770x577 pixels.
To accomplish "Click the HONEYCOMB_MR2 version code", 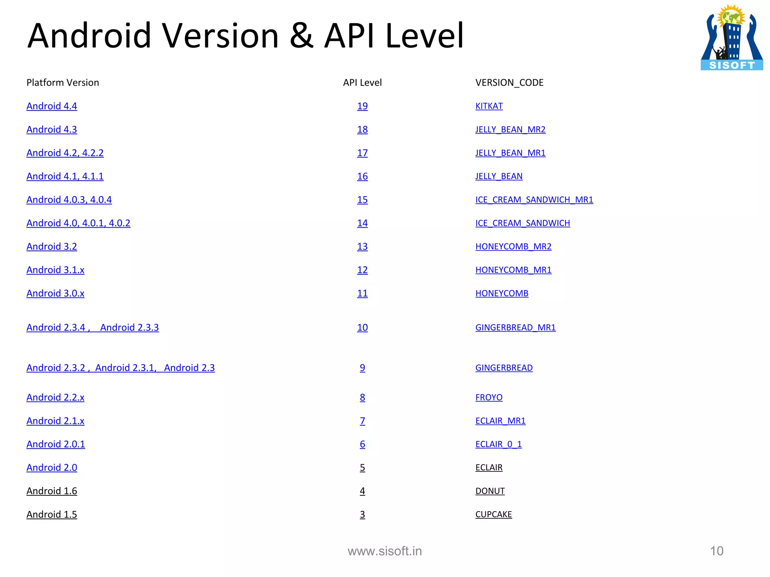I will pos(514,246).
